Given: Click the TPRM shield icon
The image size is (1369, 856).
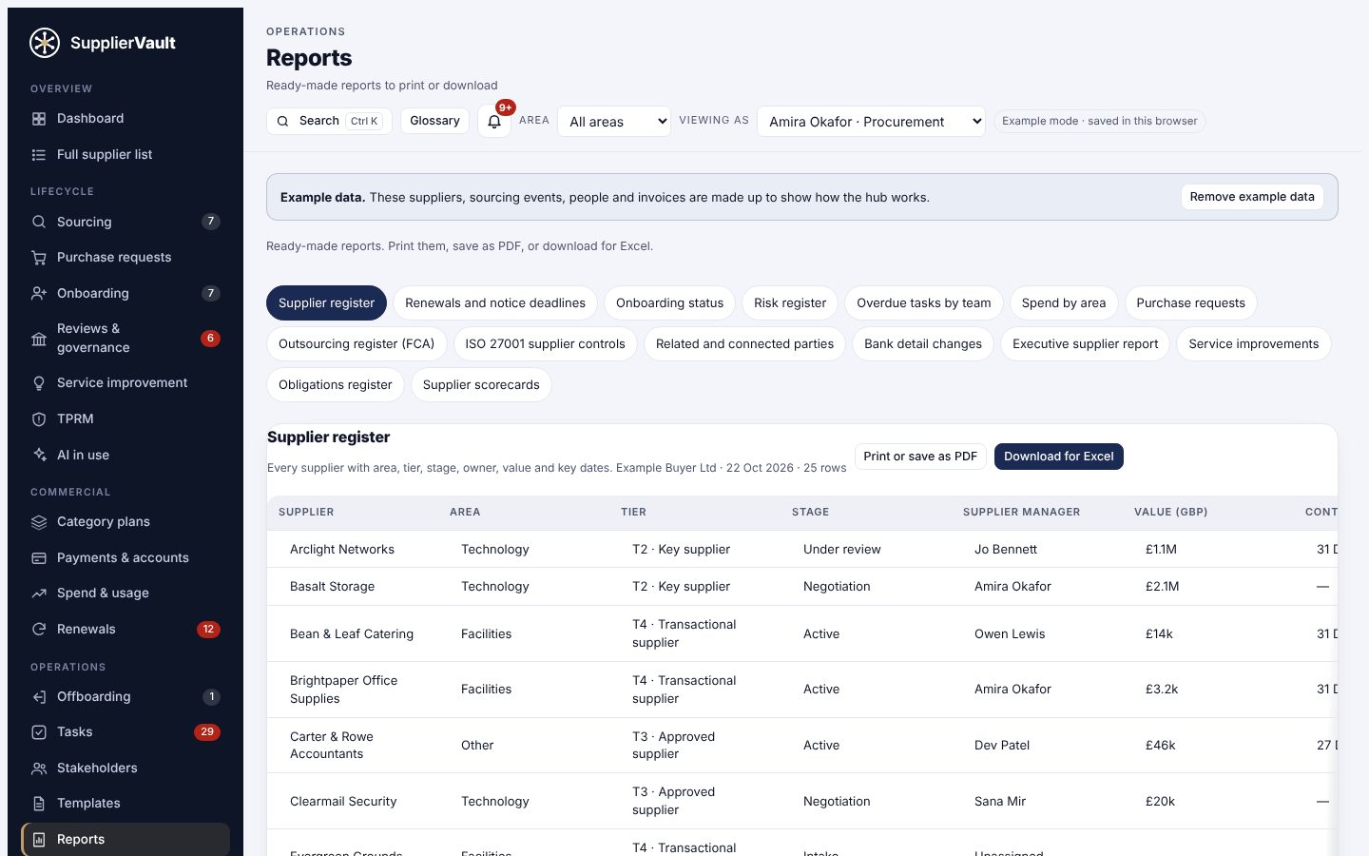Looking at the screenshot, I should [x=39, y=419].
